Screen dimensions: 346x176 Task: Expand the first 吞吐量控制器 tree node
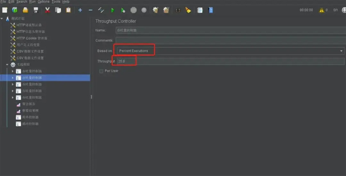(x=13, y=71)
